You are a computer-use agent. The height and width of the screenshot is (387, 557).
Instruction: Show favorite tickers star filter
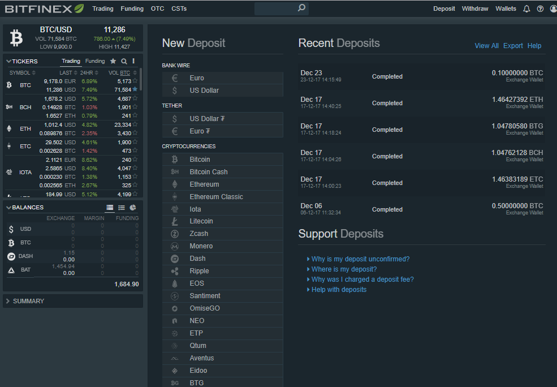(x=113, y=61)
